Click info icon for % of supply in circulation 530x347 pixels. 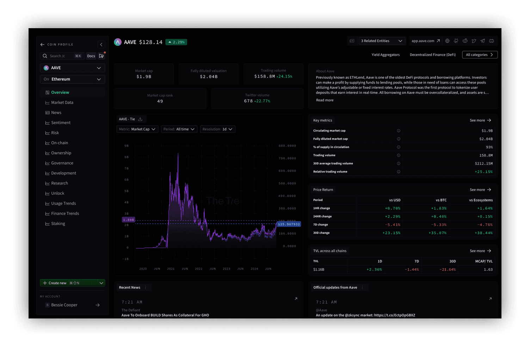399,147
